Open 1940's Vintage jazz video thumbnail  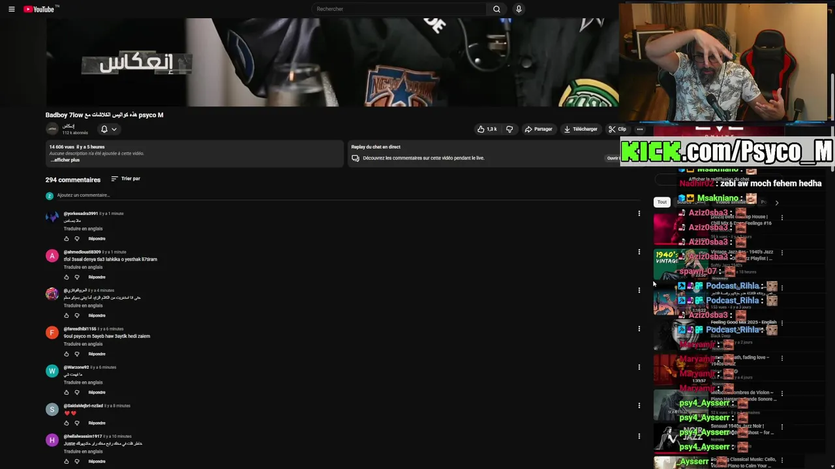(x=680, y=264)
